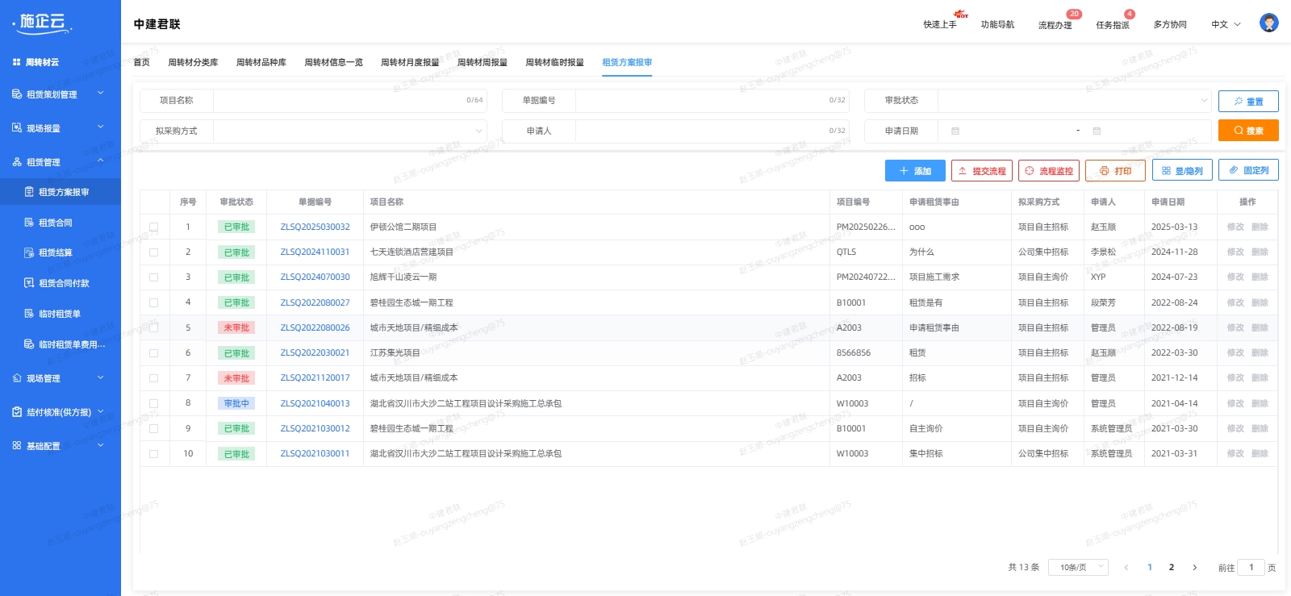The image size is (1291, 596).
Task: Select checkbox for row ZLSQ2021120017
Action: [153, 378]
